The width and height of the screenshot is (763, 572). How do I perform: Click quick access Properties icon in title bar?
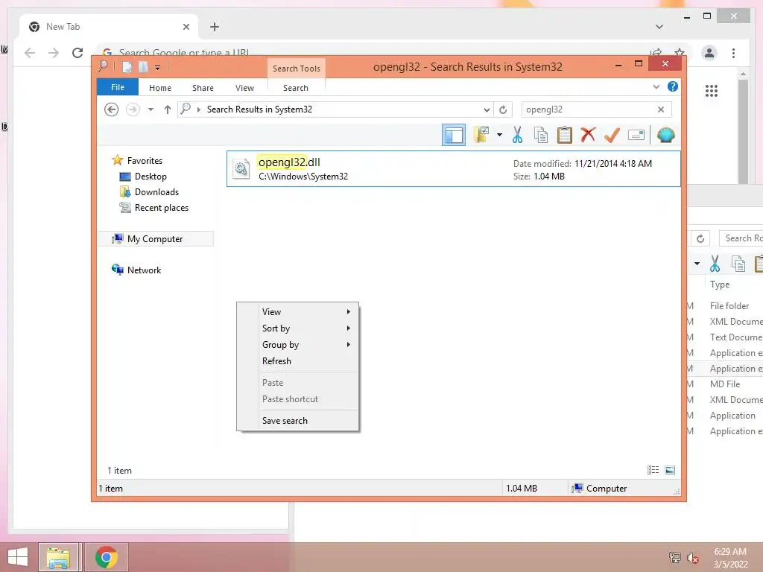pos(127,67)
